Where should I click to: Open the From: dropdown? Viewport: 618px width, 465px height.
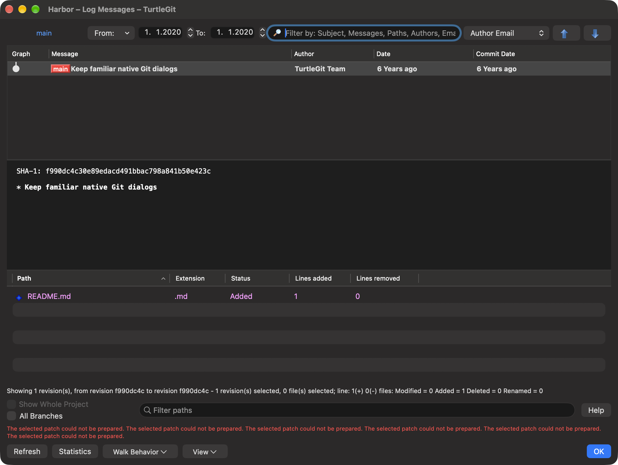pos(111,33)
